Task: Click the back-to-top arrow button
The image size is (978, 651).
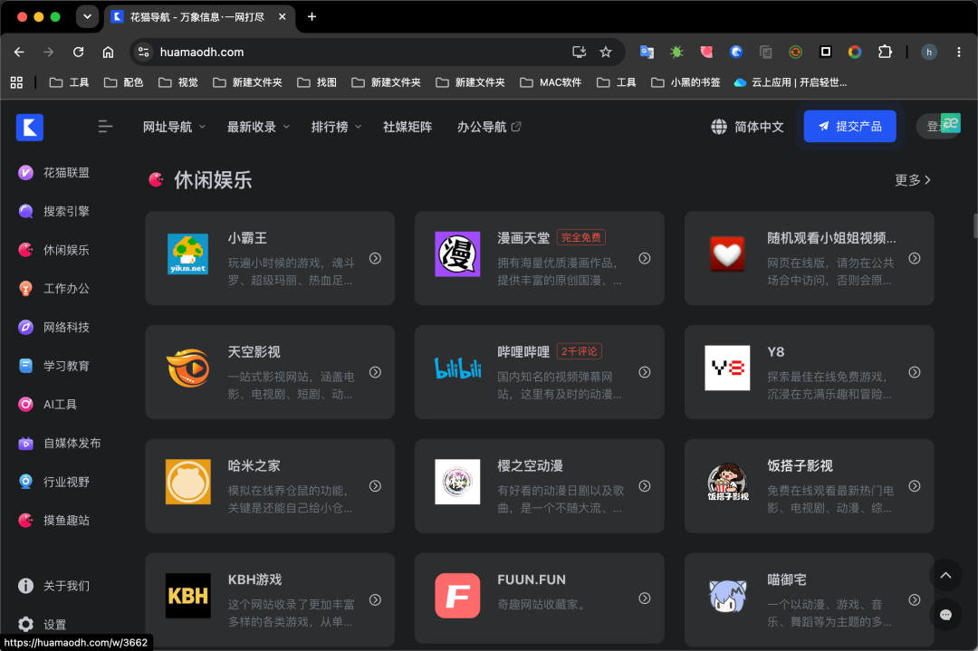Action: [x=945, y=576]
